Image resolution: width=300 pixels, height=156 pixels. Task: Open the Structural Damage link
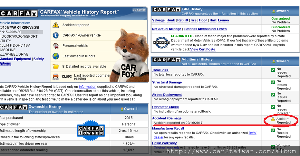pyautogui.click(x=167, y=82)
